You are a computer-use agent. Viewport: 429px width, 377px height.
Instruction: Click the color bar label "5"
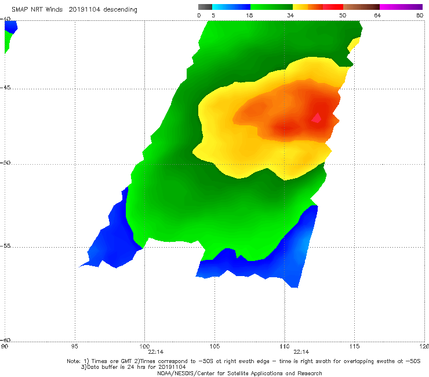(213, 15)
